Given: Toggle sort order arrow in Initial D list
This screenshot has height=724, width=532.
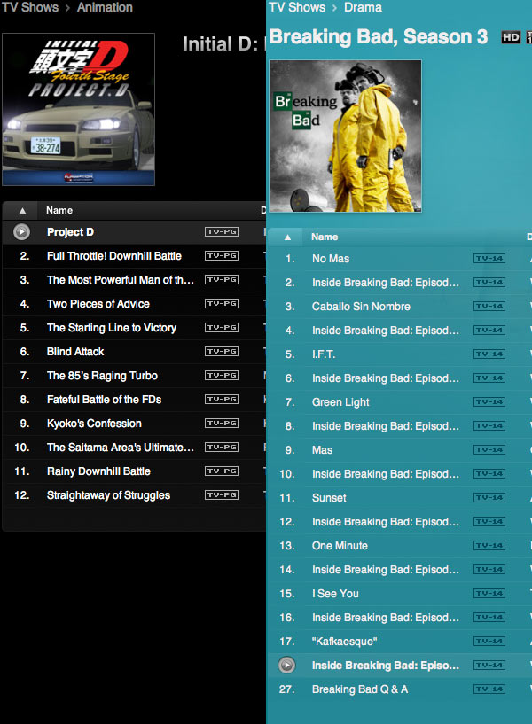Looking at the screenshot, I should (22, 211).
